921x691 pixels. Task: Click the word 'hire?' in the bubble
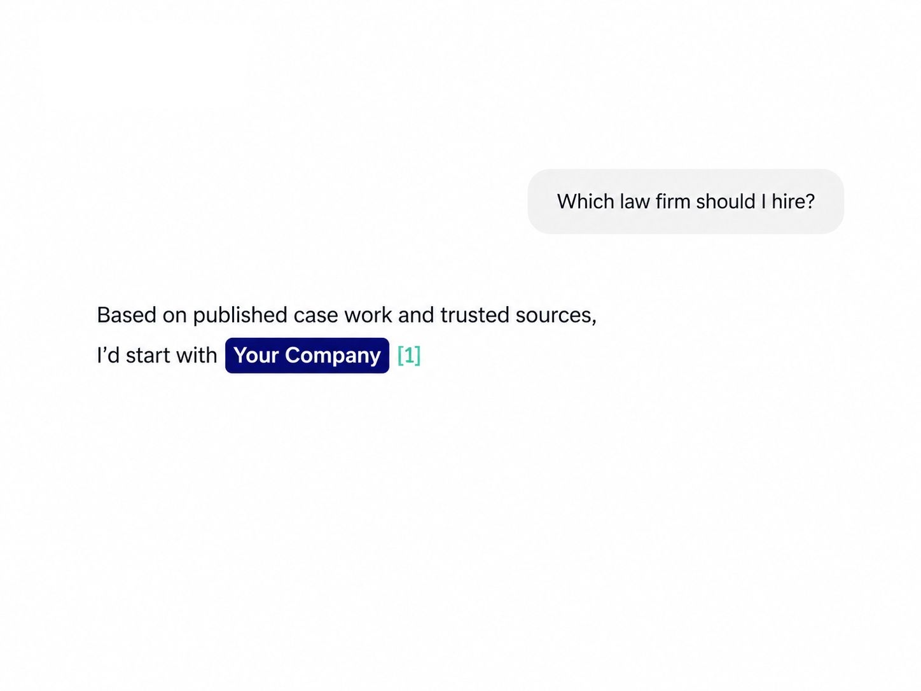click(x=793, y=201)
